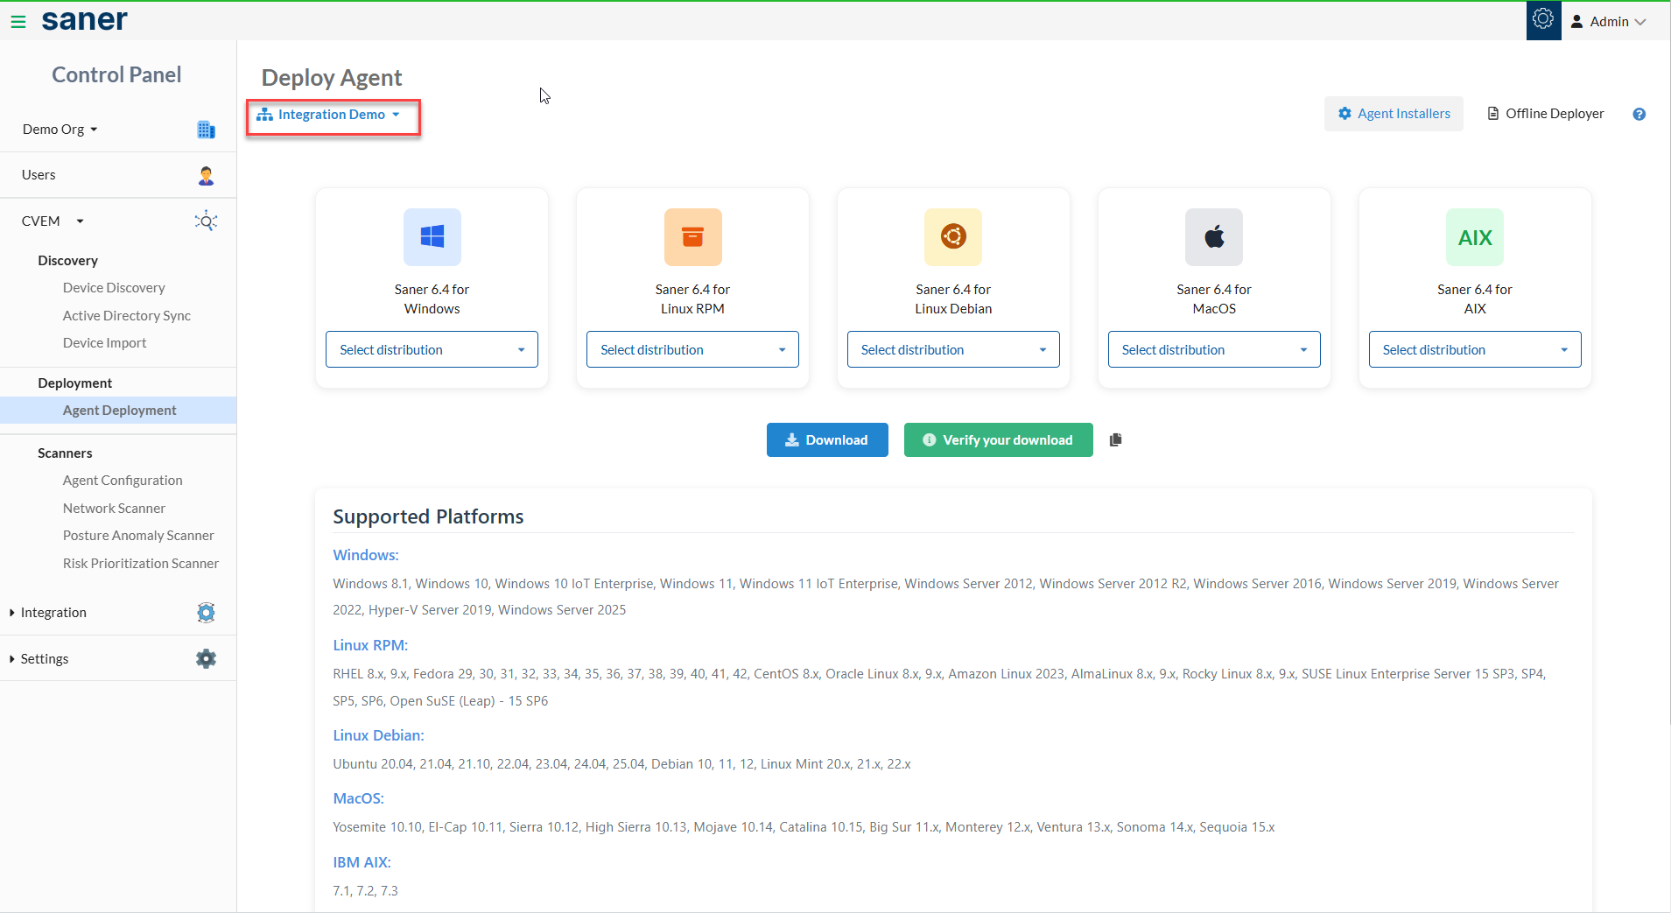Expand the Integration section
Screen dimensions: 1671x913
coord(48,613)
